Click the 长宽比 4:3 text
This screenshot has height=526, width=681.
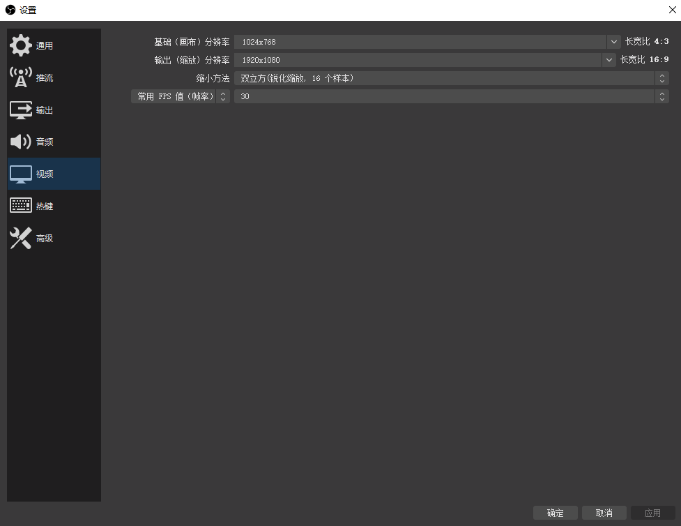point(647,41)
